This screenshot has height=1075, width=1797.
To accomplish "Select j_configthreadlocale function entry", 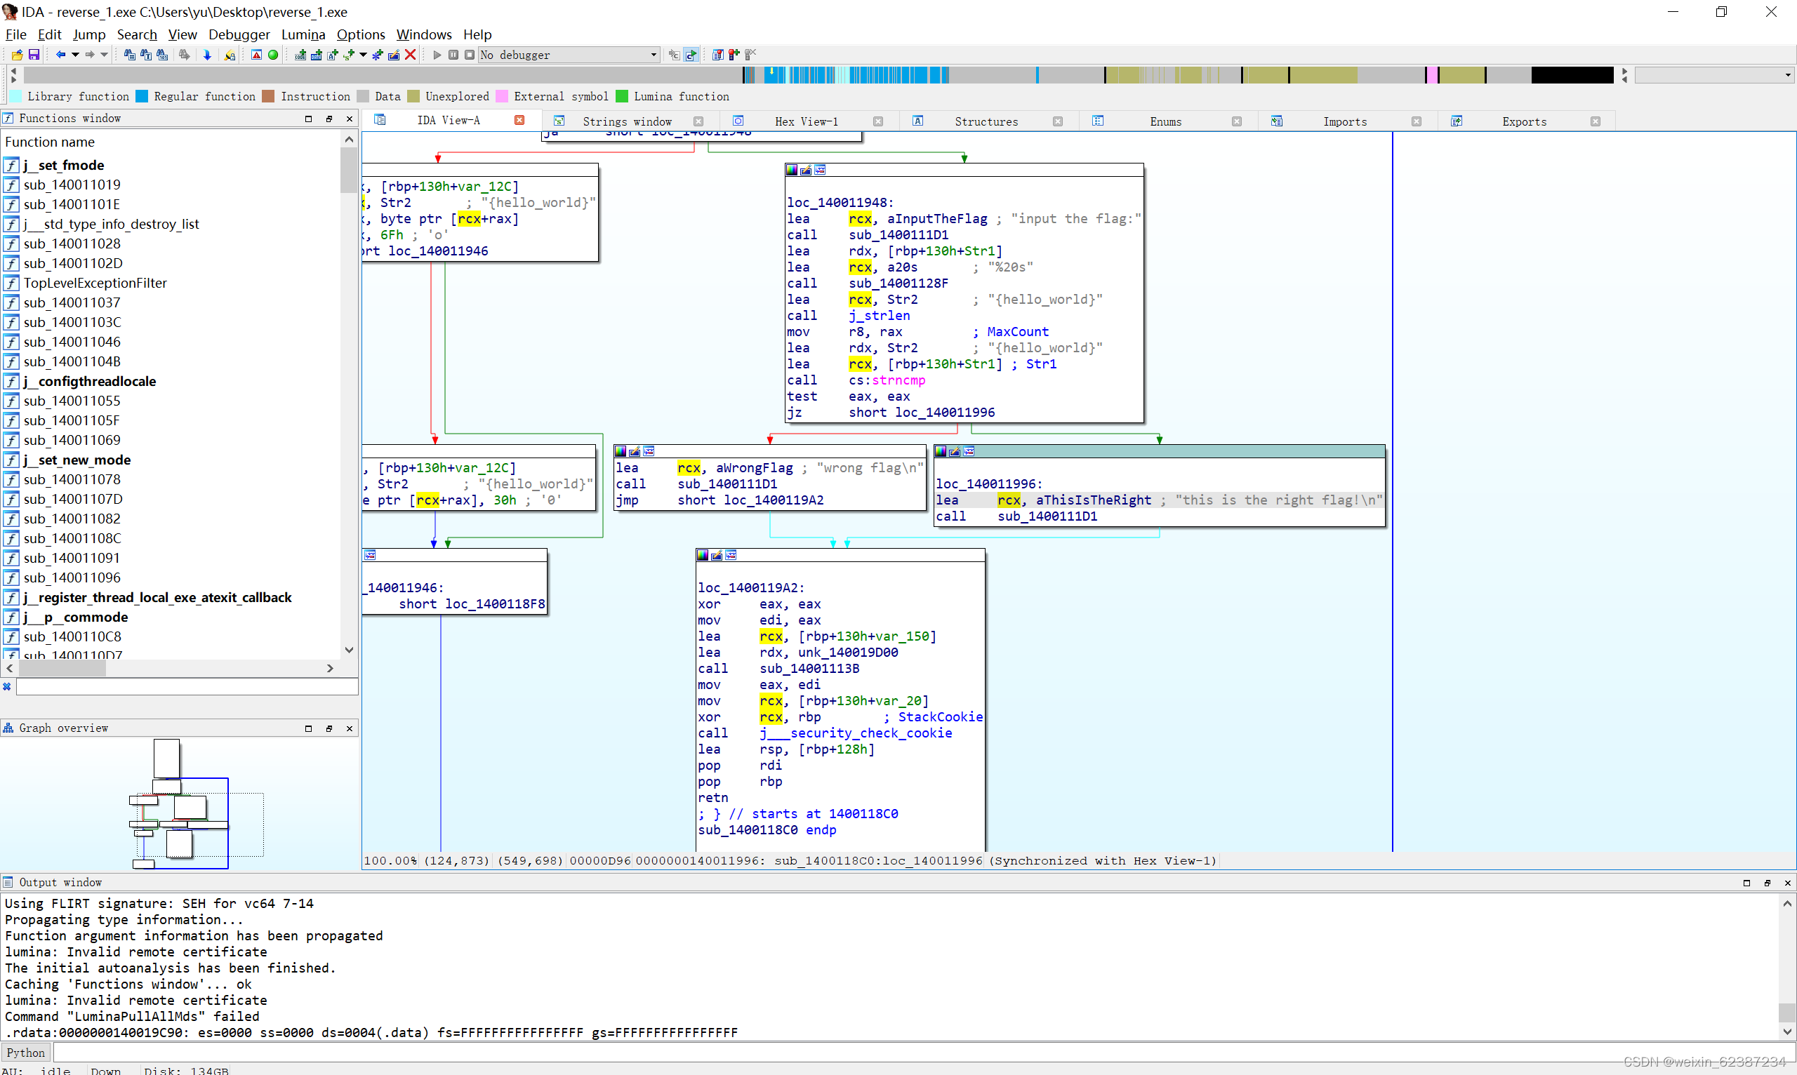I will [89, 381].
